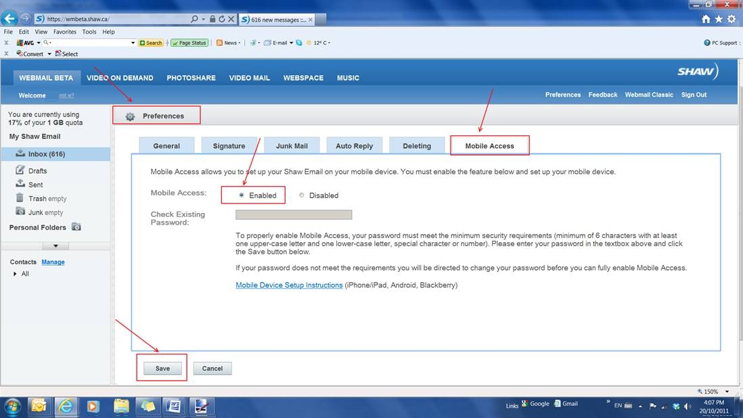
Task: Click the AVG search text box
Action: coord(89,43)
